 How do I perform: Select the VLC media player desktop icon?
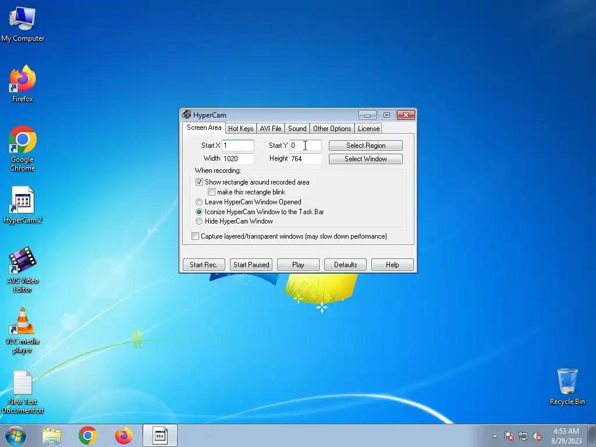point(23,330)
